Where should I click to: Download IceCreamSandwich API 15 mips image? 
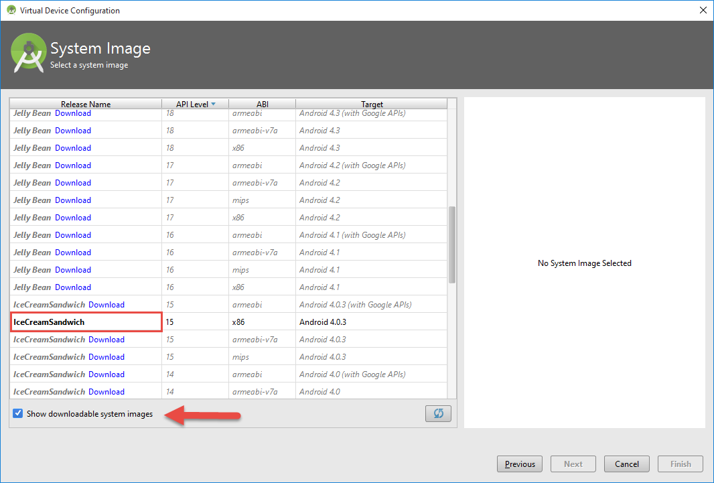click(x=106, y=357)
